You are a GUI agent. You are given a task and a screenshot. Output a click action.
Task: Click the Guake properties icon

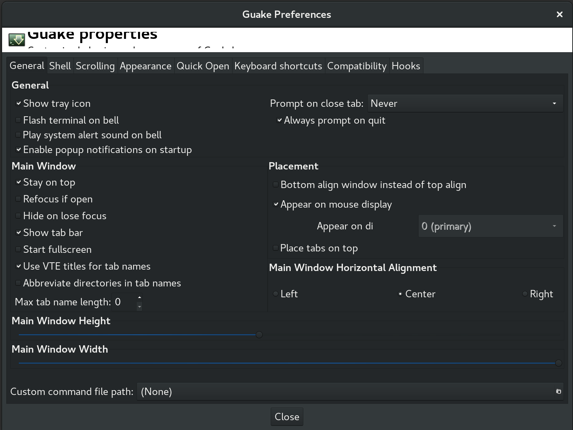16,39
